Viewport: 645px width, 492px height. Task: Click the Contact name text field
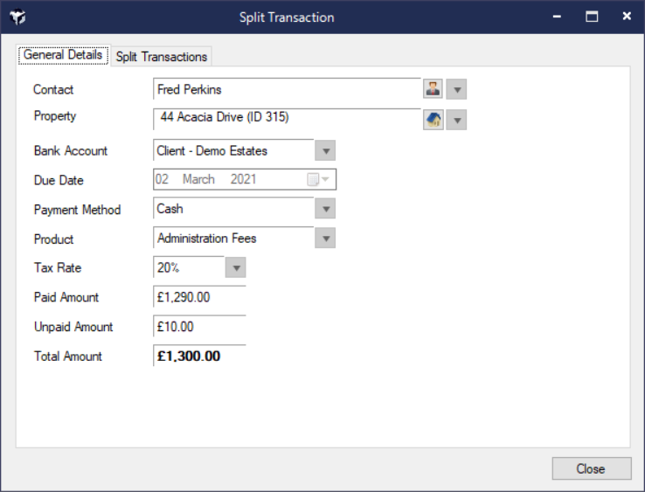coord(287,89)
